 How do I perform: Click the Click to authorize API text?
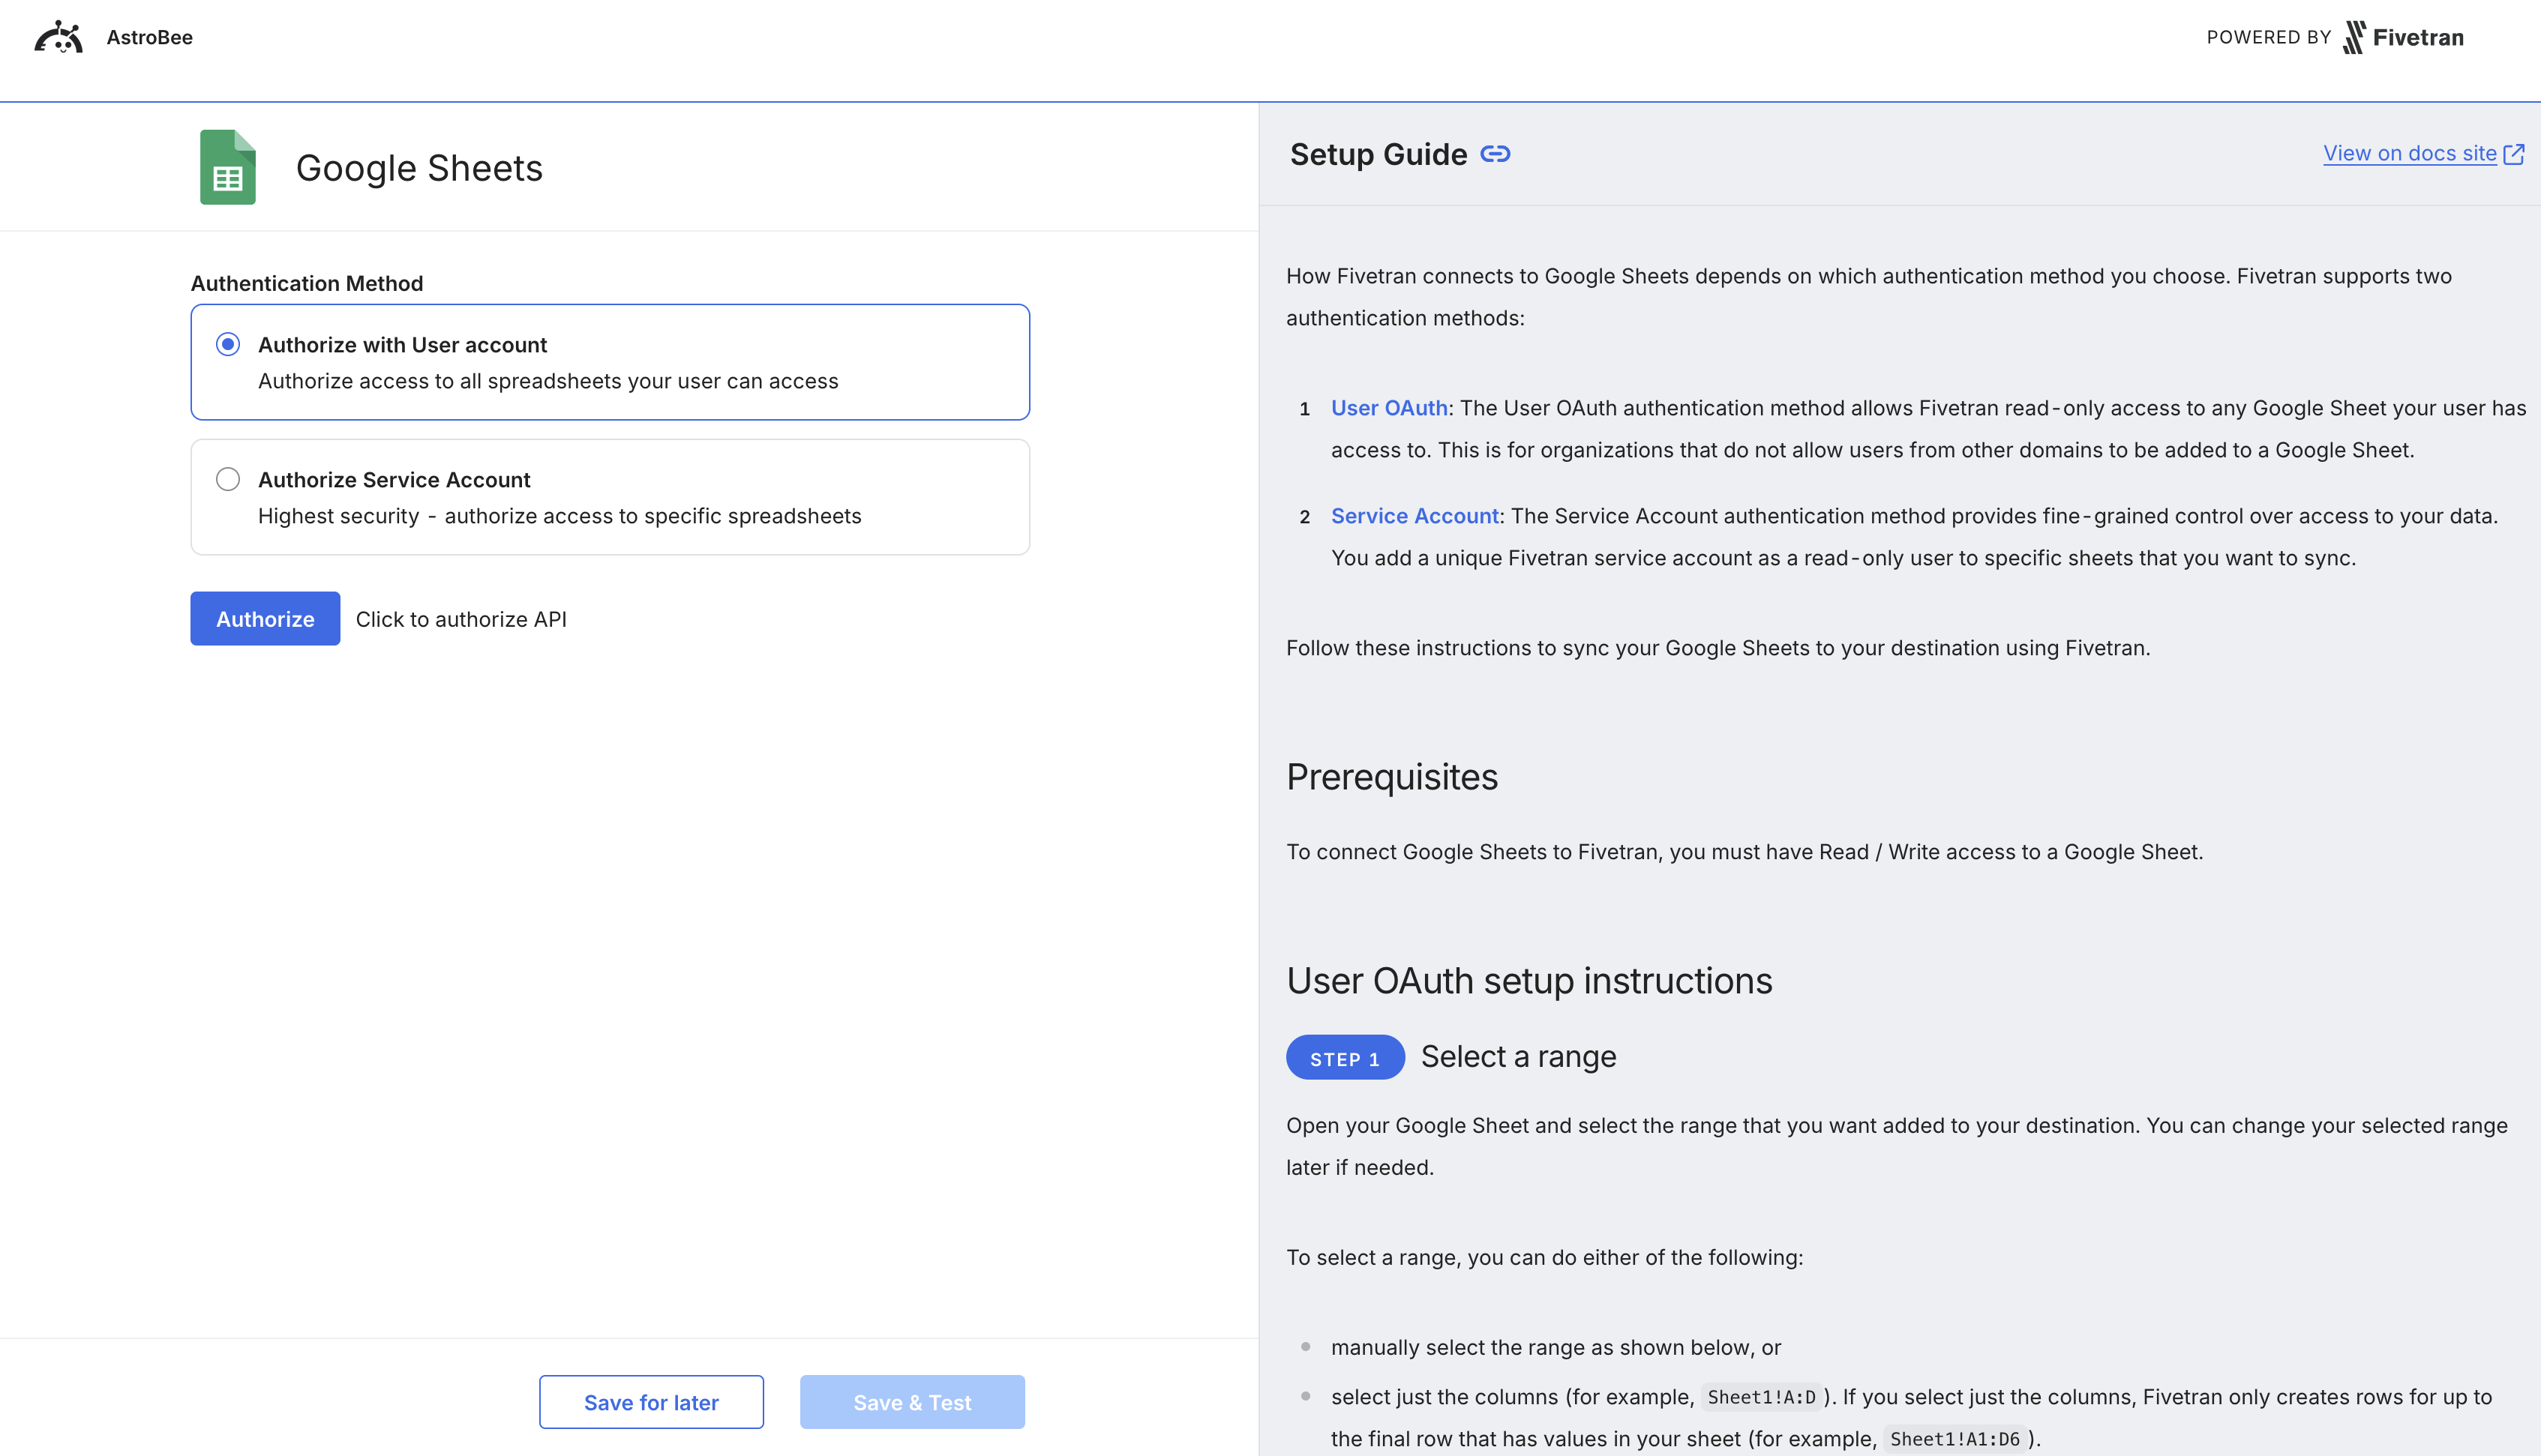461,618
